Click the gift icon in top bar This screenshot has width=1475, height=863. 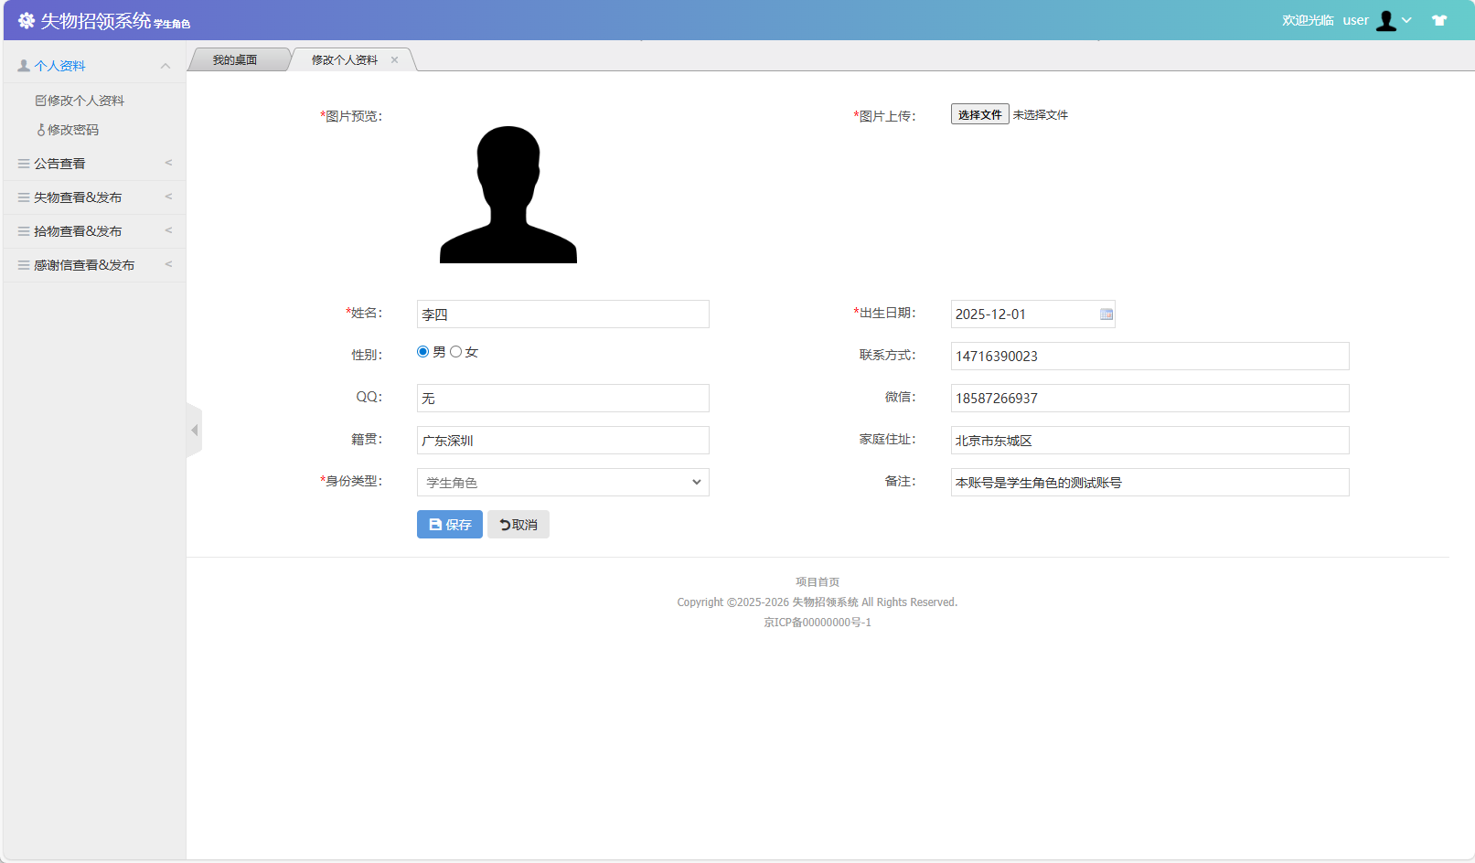point(1439,19)
